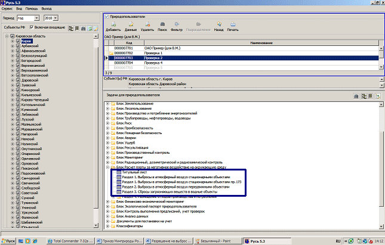Collapse the Кировская область tree node
Screen dimensions: 385x245
coord(6,36)
